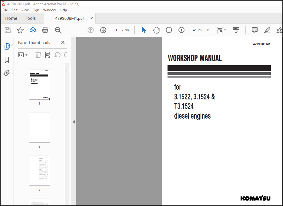Open the Help menu
The width and height of the screenshot is (283, 206).
(x=63, y=10)
